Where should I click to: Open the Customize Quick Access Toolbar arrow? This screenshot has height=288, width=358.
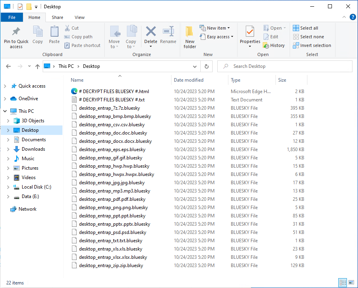pyautogui.click(x=36, y=7)
